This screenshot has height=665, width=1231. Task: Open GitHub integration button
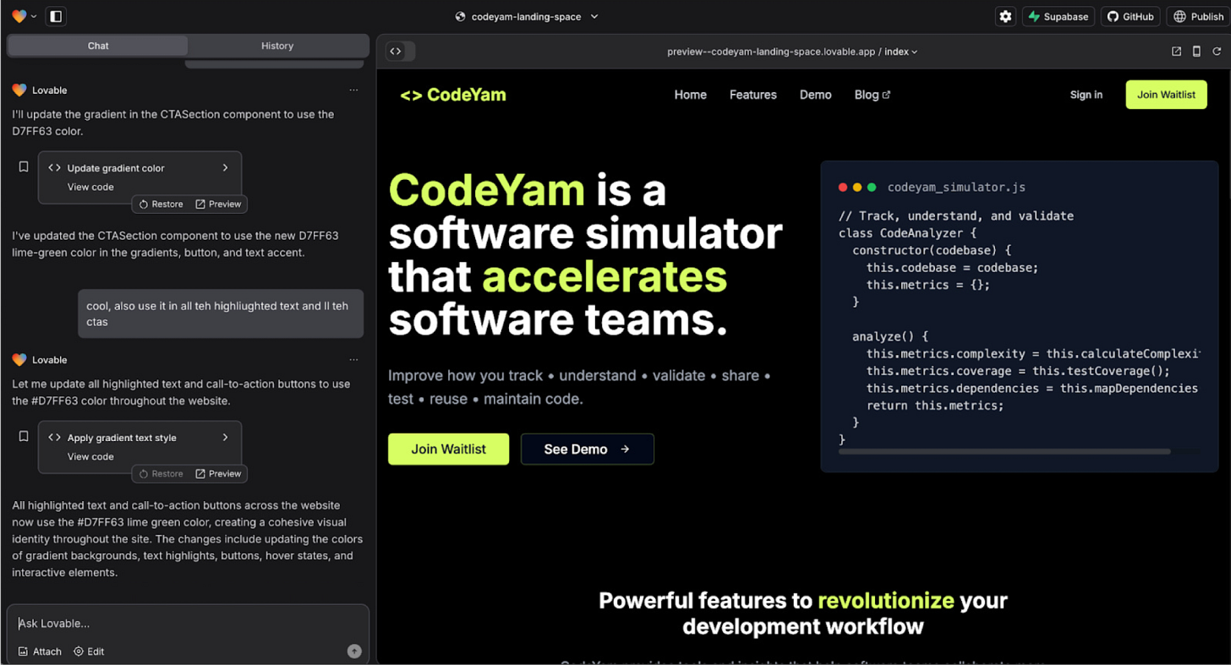coord(1130,16)
